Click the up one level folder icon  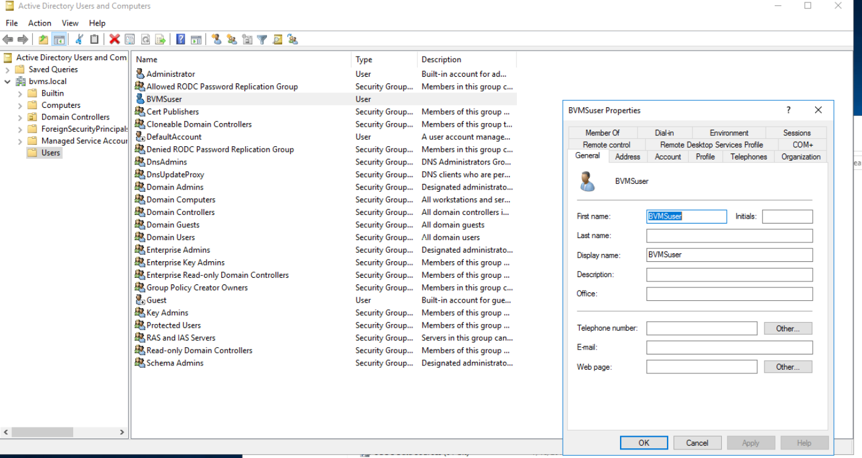pos(43,40)
